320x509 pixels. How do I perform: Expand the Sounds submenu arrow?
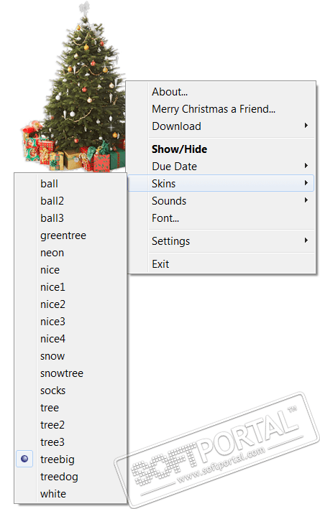click(306, 200)
